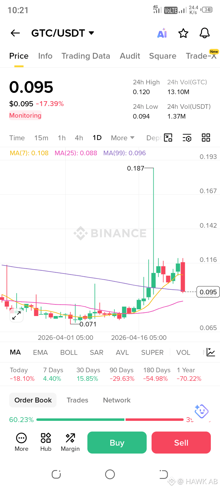This screenshot has height=489, width=220.
Task: Select the Trades tab
Action: 77,400
